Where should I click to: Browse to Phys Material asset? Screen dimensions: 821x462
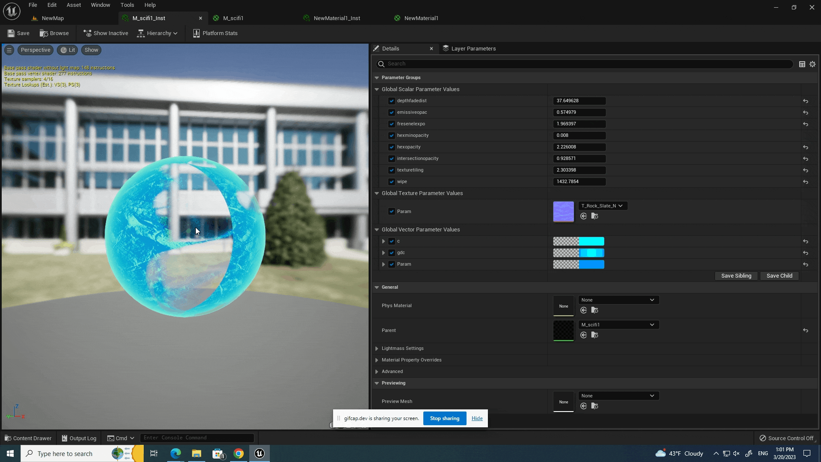[595, 310]
